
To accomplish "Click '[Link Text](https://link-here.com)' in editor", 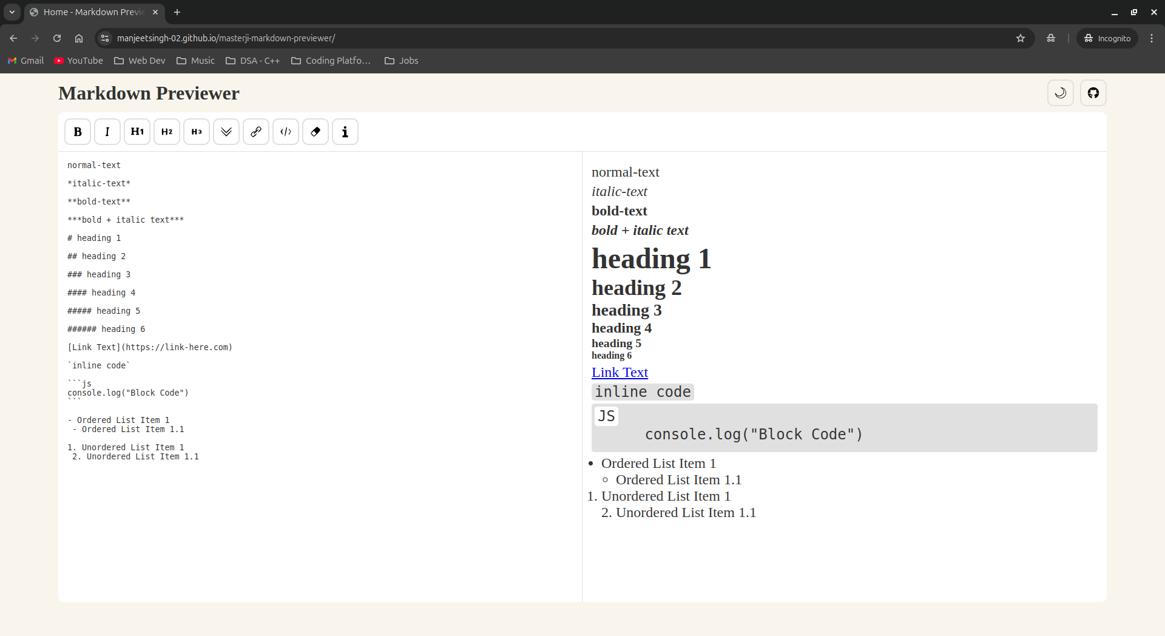I will [x=150, y=347].
